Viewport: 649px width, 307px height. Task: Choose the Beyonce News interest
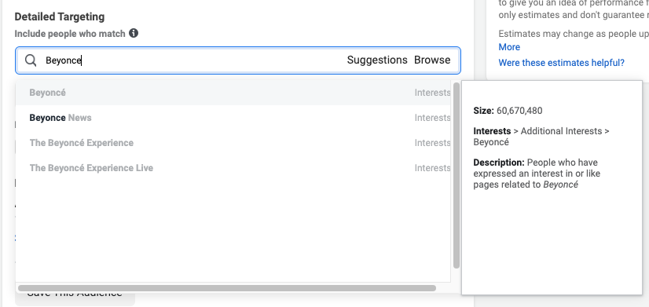click(x=233, y=118)
